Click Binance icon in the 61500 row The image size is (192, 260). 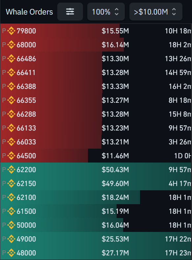coord(12,211)
